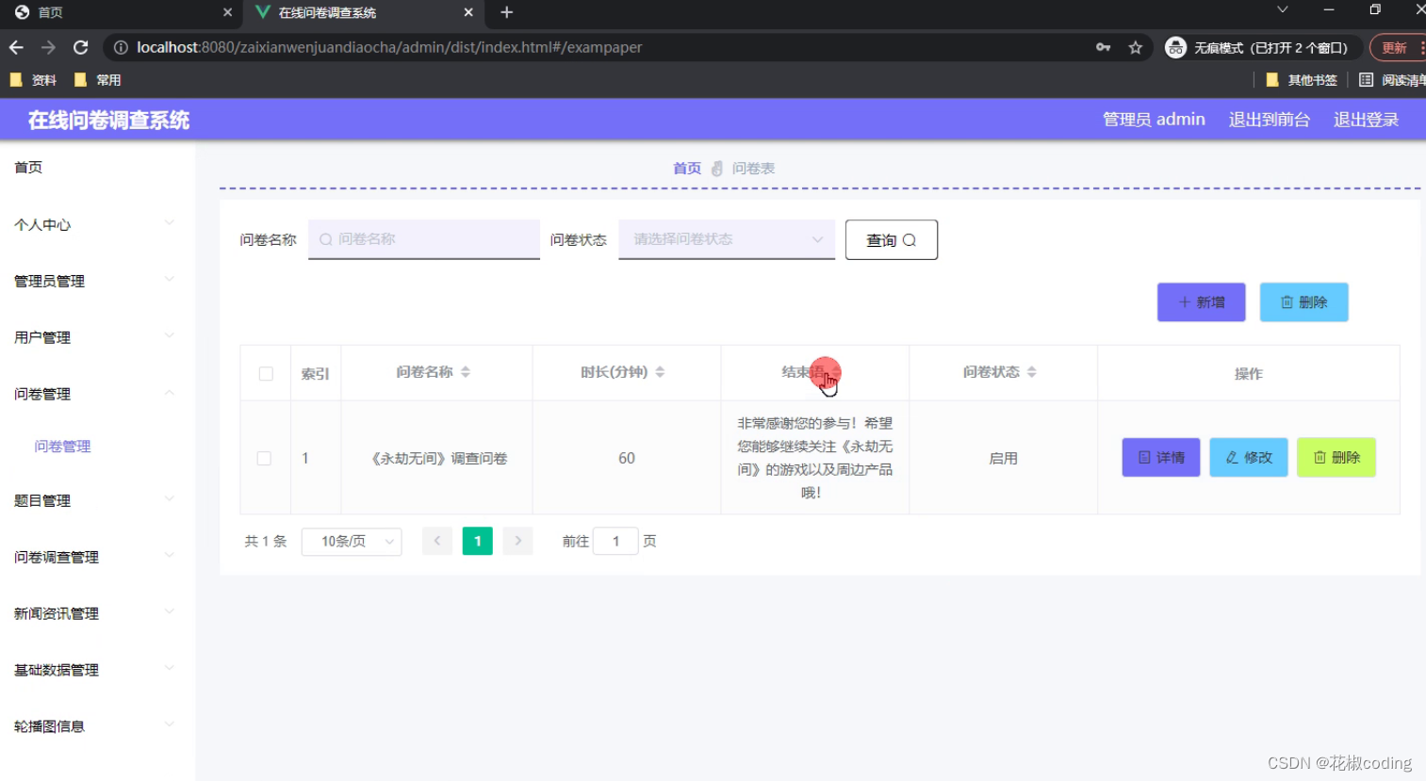This screenshot has height=781, width=1426.
Task: Open the 问卷状态 dropdown
Action: 726,239
